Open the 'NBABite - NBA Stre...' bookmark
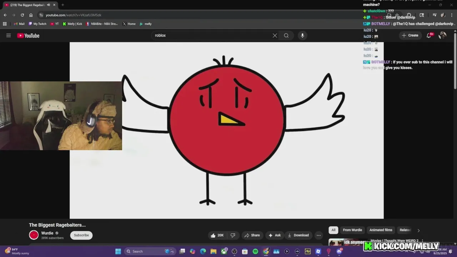The image size is (457, 257). click(x=102, y=24)
